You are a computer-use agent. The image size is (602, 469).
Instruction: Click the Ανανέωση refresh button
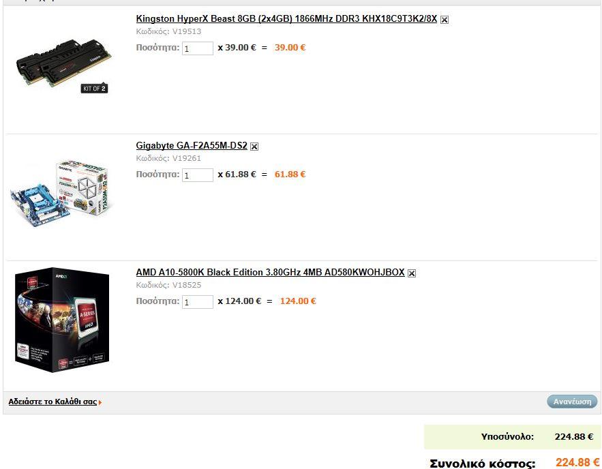point(572,402)
